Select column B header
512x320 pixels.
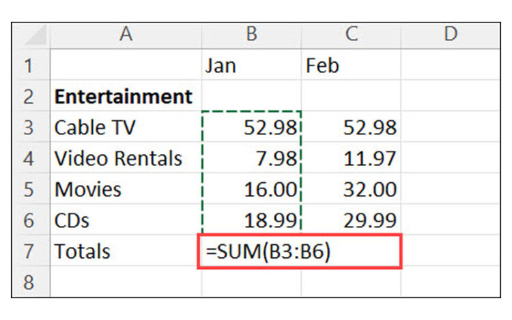pyautogui.click(x=251, y=35)
